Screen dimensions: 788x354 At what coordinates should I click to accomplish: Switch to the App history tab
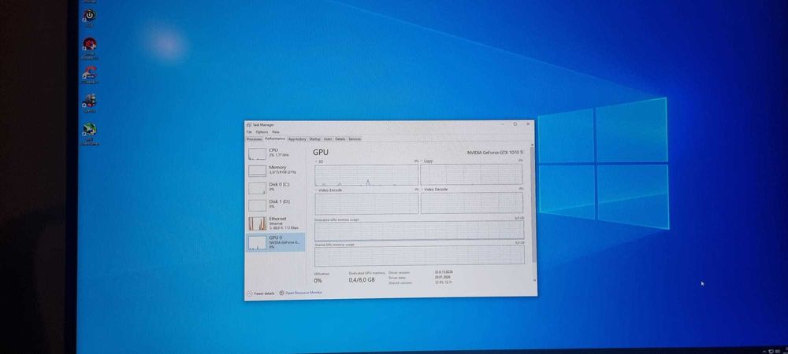(x=297, y=139)
